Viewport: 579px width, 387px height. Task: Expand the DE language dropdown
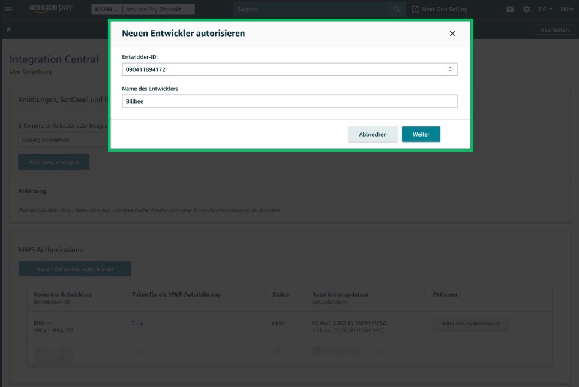pos(545,9)
